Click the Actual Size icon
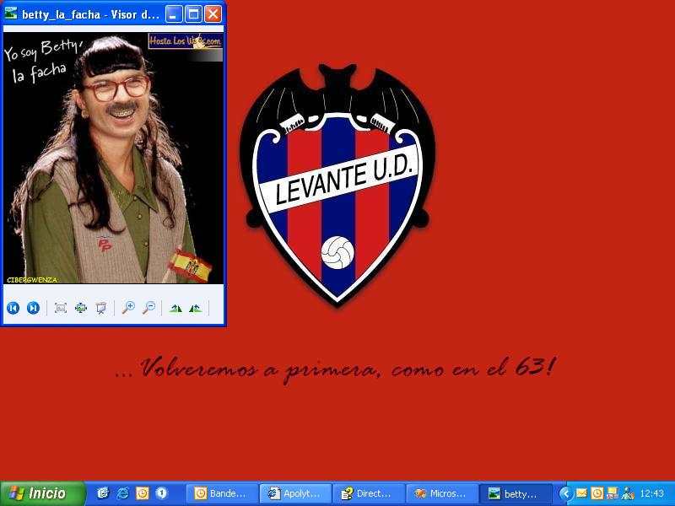The width and height of the screenshot is (675, 506). coord(81,308)
